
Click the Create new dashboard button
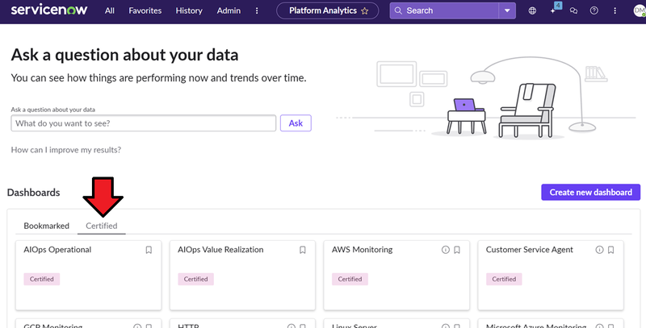(591, 192)
